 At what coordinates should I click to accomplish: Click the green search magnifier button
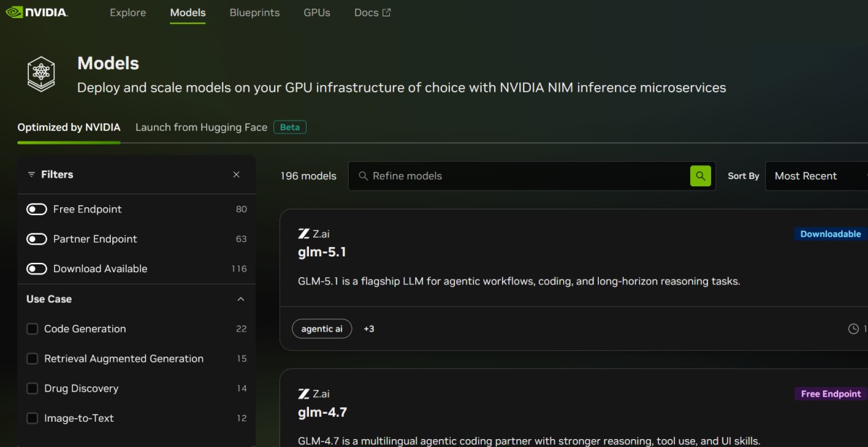coord(700,175)
